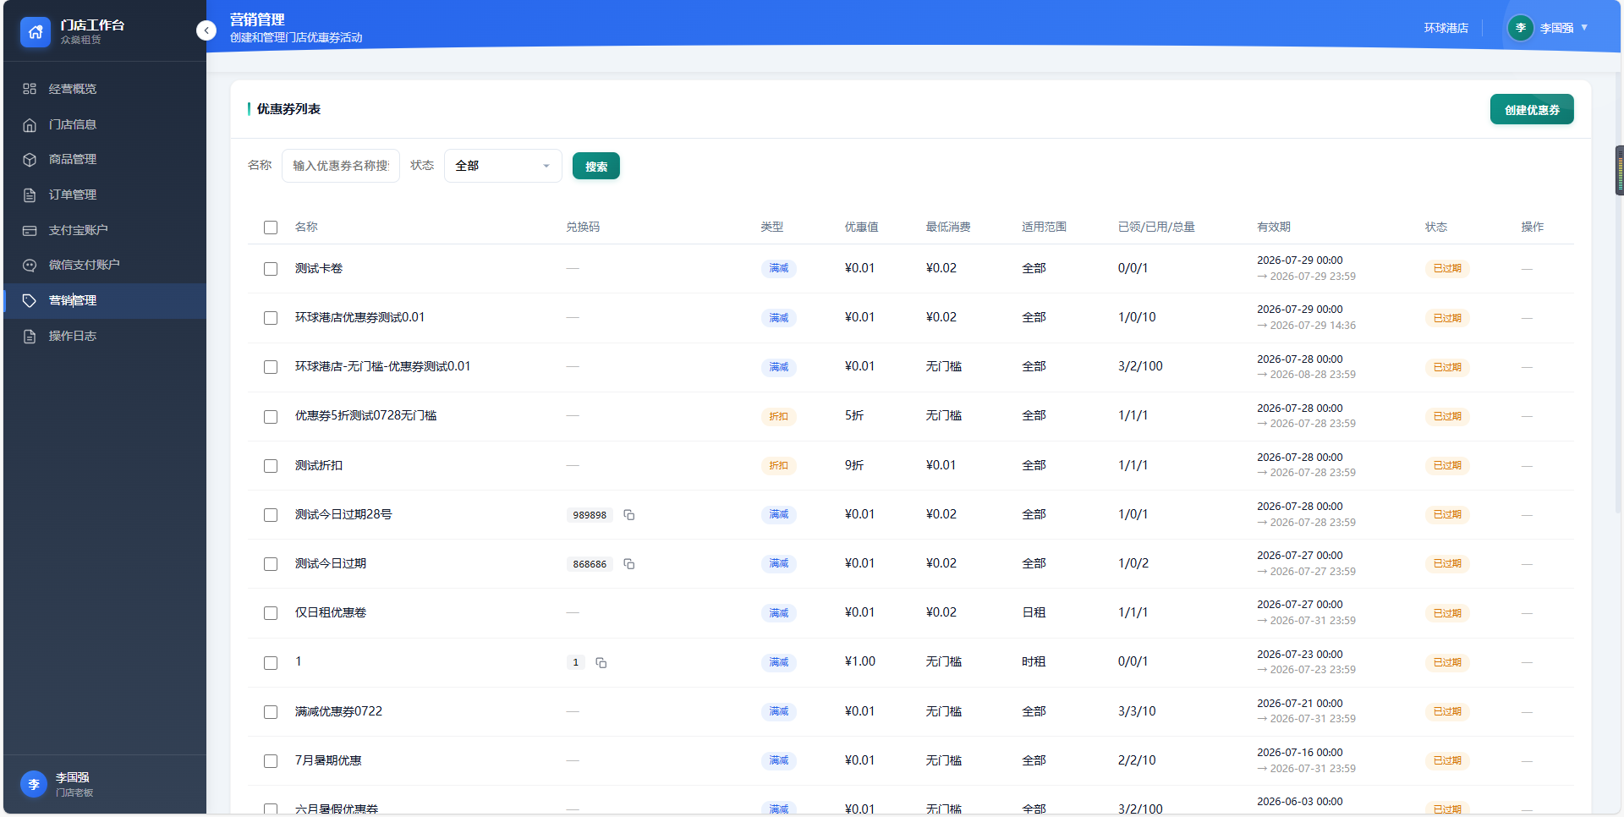The height and width of the screenshot is (817, 1624).
Task: Click the 已过期 tag of 7月暑期优惠
Action: 1447,760
